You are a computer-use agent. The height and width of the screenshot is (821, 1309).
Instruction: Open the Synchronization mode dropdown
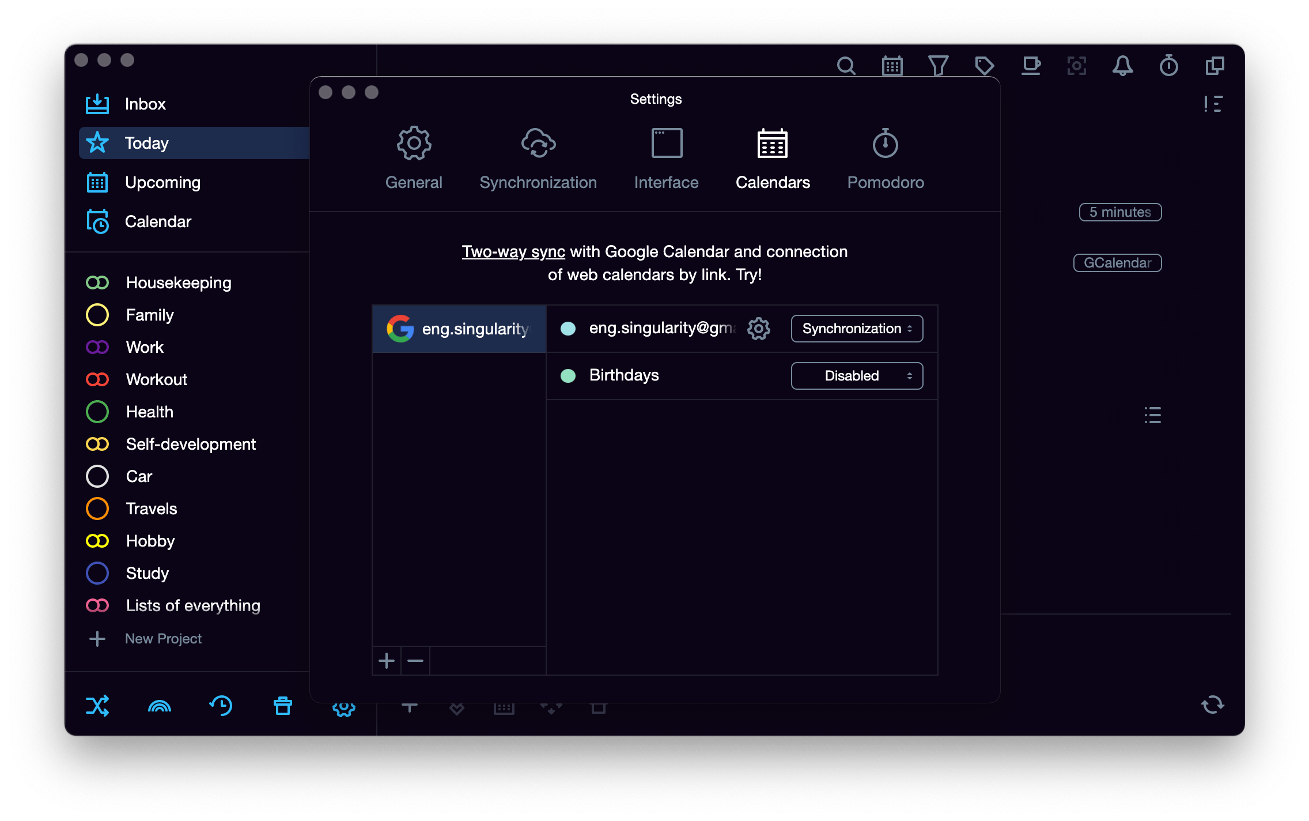[x=857, y=329]
